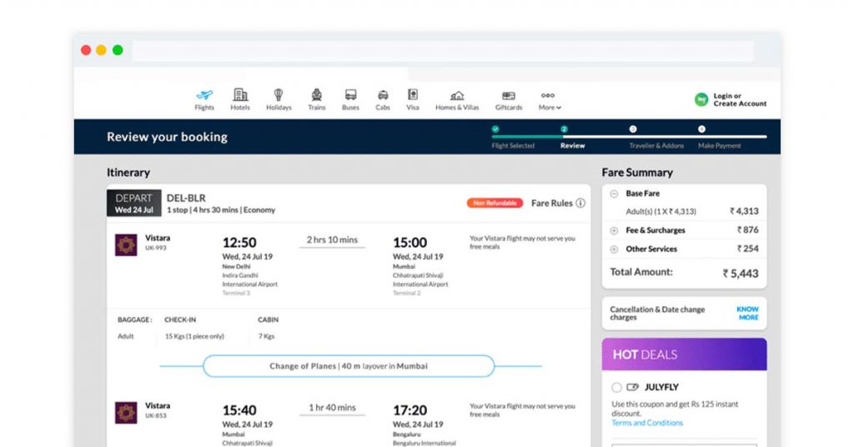Screen dimensions: 854x447
Task: Expand Fee & Surcharges breakdown
Action: (615, 230)
